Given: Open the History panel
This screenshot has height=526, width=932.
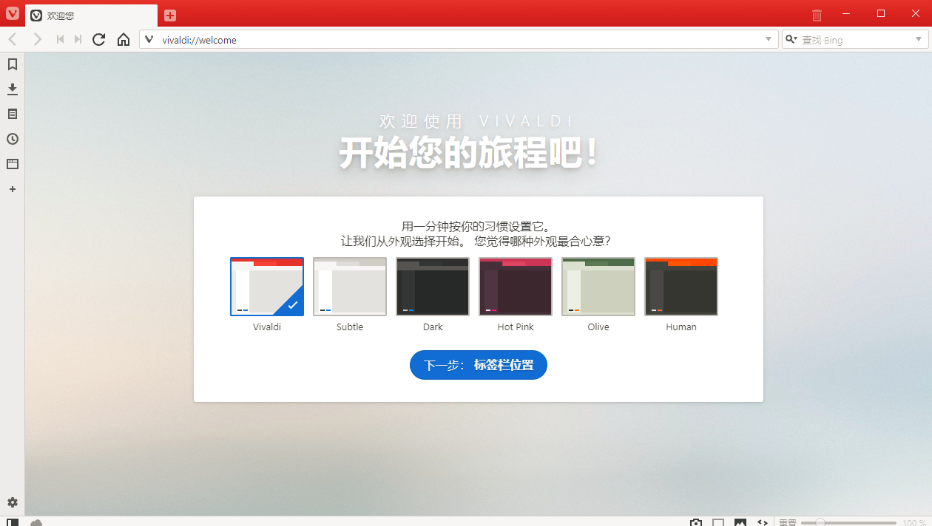Looking at the screenshot, I should (x=13, y=139).
